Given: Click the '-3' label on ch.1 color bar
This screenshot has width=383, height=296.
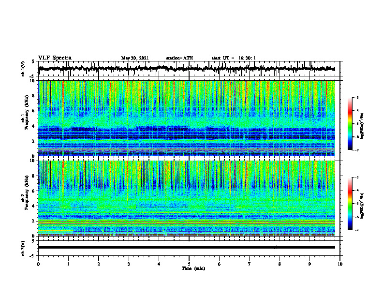Looking at the screenshot, I should [x=356, y=98].
